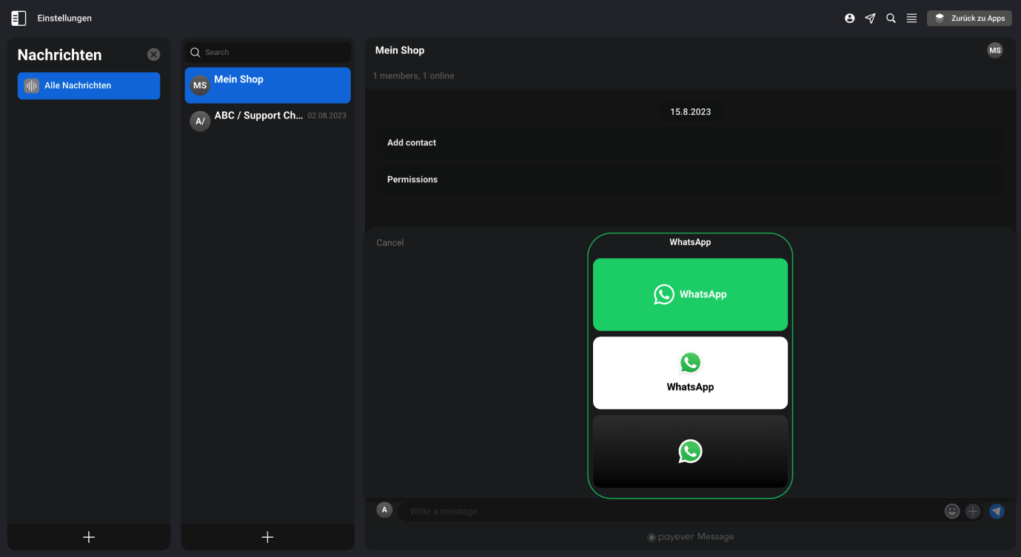The height and width of the screenshot is (557, 1021).
Task: Open the attachment plus icon in message bar
Action: [x=973, y=511]
